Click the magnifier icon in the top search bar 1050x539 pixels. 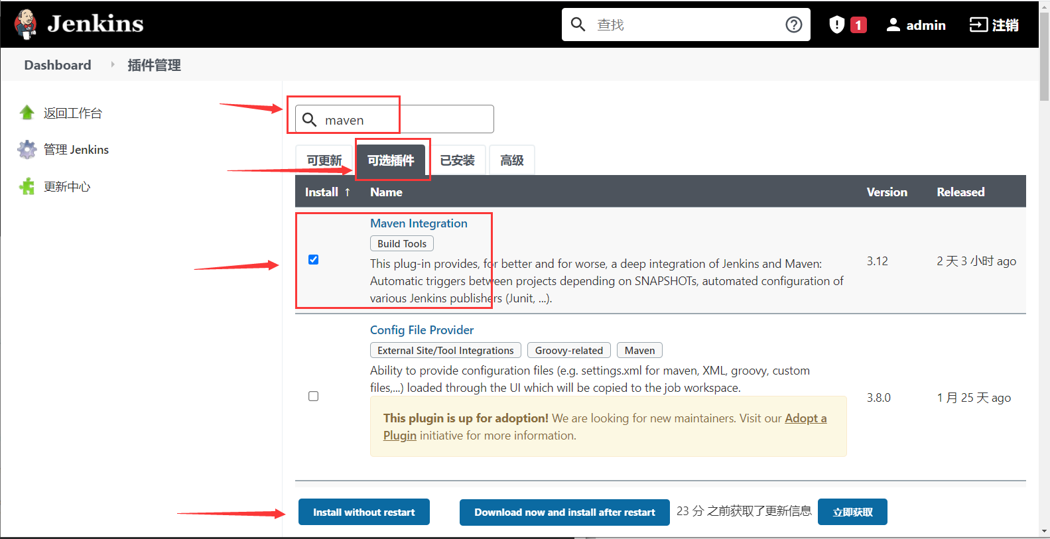click(x=578, y=25)
